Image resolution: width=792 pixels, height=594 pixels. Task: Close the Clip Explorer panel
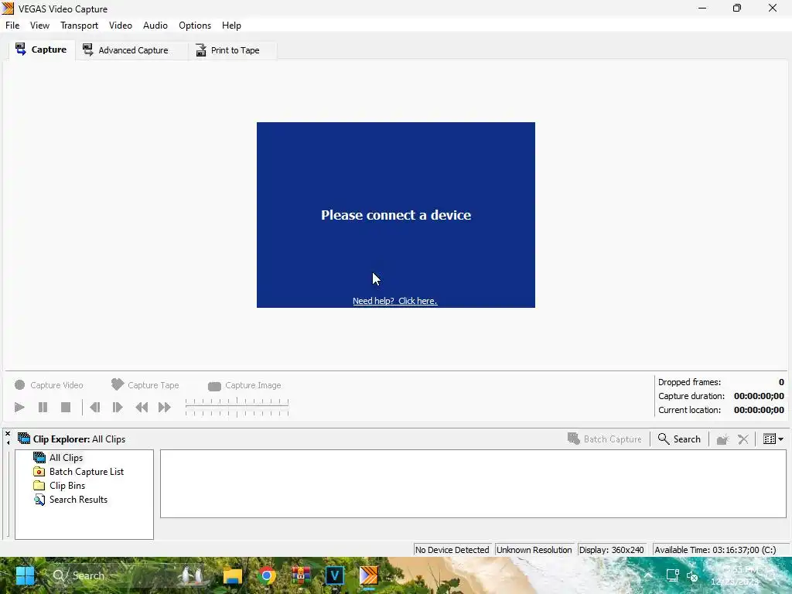[x=8, y=434]
